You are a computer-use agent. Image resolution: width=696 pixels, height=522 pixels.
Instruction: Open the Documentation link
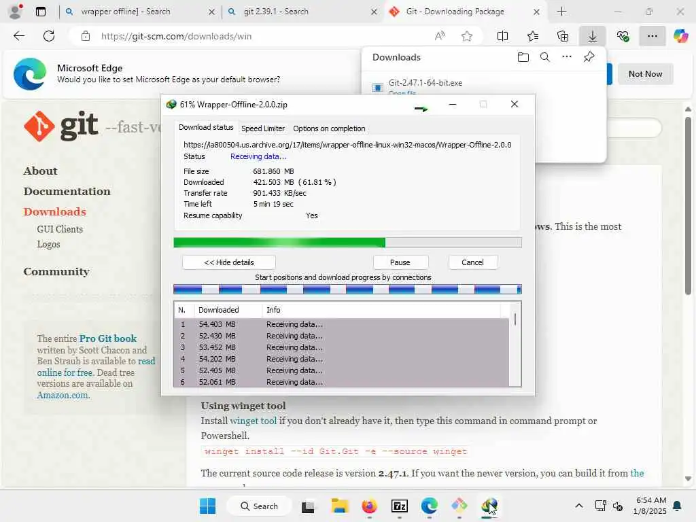(67, 191)
